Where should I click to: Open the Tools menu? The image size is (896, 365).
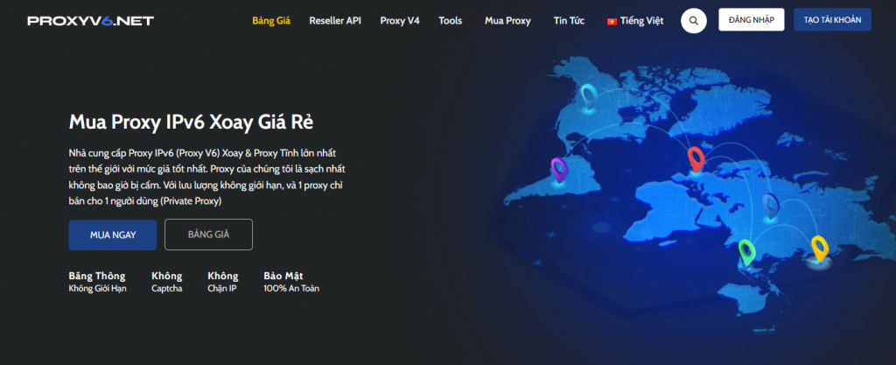(x=451, y=20)
